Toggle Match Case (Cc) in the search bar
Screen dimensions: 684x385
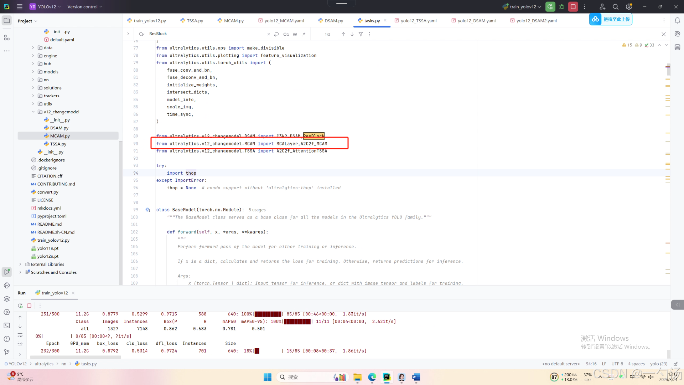tap(286, 34)
